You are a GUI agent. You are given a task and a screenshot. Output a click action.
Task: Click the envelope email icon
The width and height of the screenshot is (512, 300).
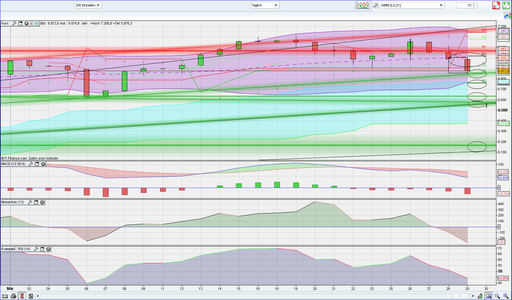(5, 296)
